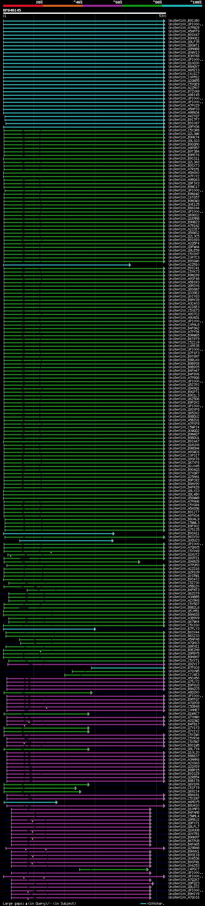Select hit label UniRef100_C4J1C7
Image resolution: width=205 pixels, height=906 pixels.
coord(184,74)
